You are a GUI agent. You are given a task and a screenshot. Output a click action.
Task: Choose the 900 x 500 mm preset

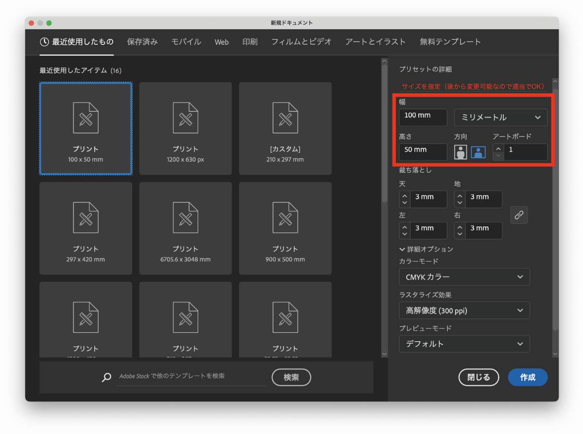pyautogui.click(x=285, y=228)
